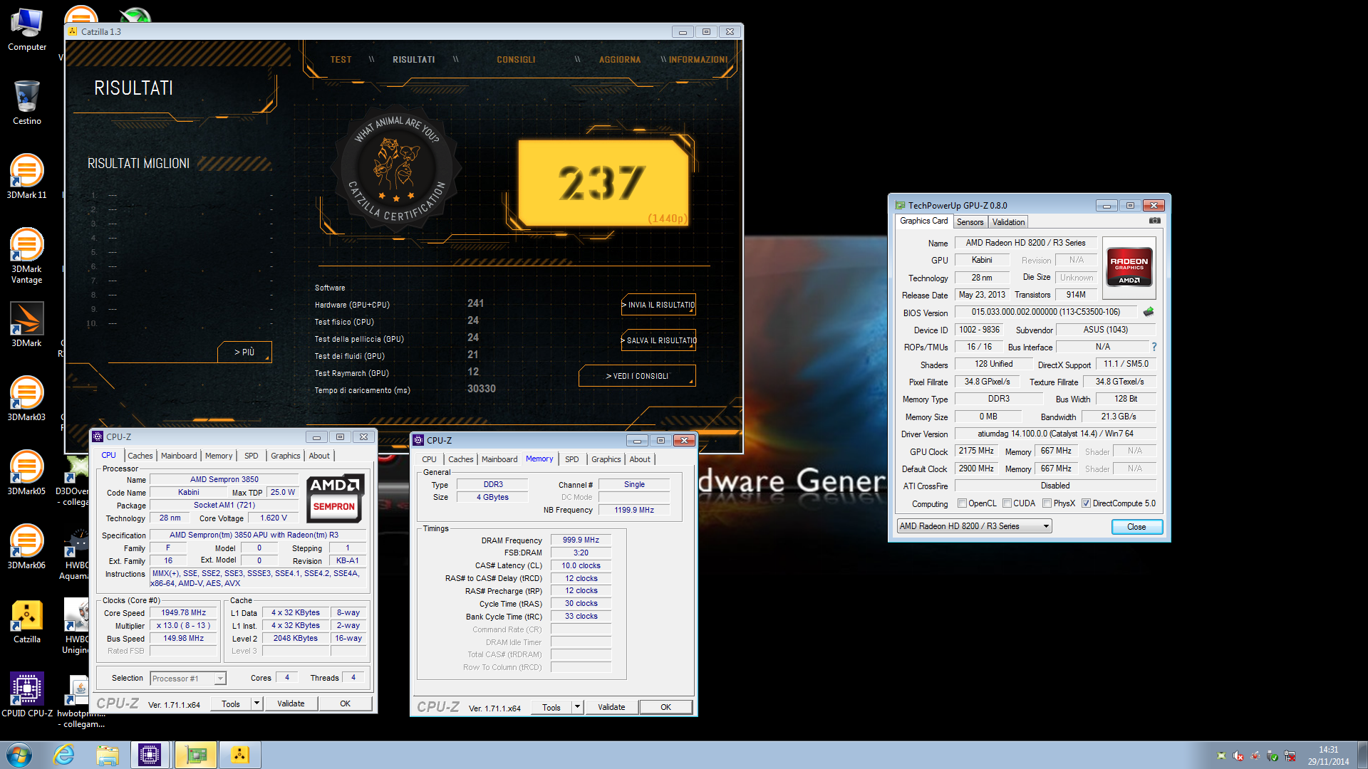This screenshot has width=1368, height=769.
Task: Launch the 3DMark05 shortcut
Action: pos(26,473)
